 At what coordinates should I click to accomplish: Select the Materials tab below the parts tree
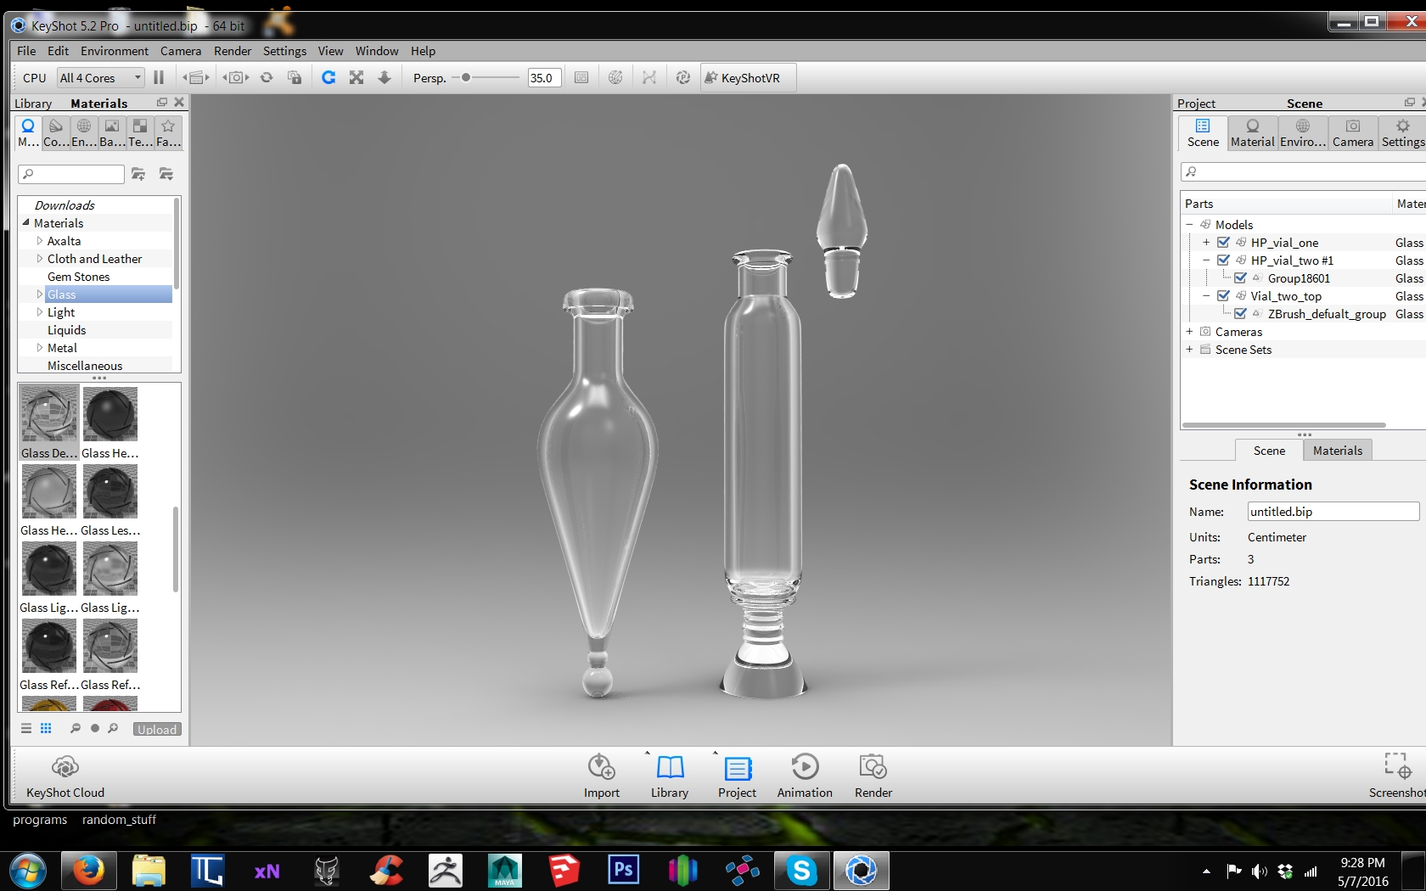pyautogui.click(x=1338, y=451)
